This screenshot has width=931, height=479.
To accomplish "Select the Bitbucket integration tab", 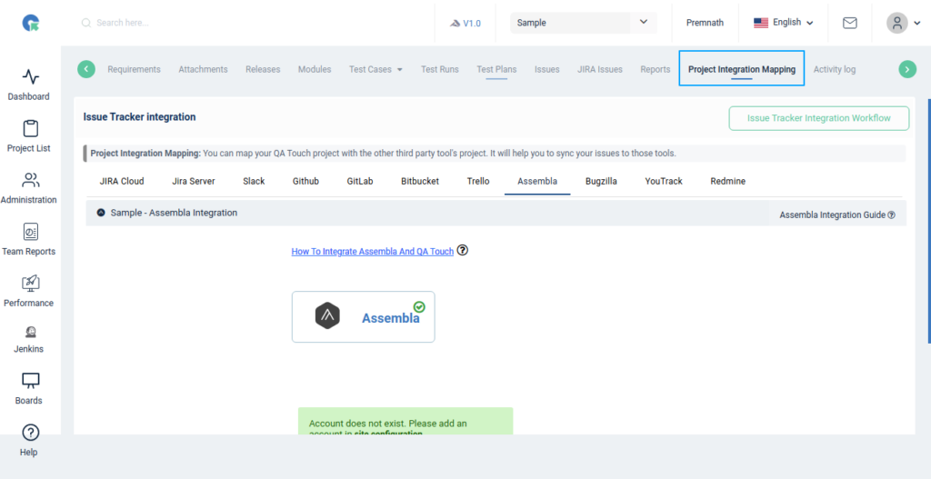I will 420,181.
